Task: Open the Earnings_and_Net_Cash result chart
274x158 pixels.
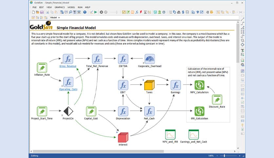Action: point(193,135)
